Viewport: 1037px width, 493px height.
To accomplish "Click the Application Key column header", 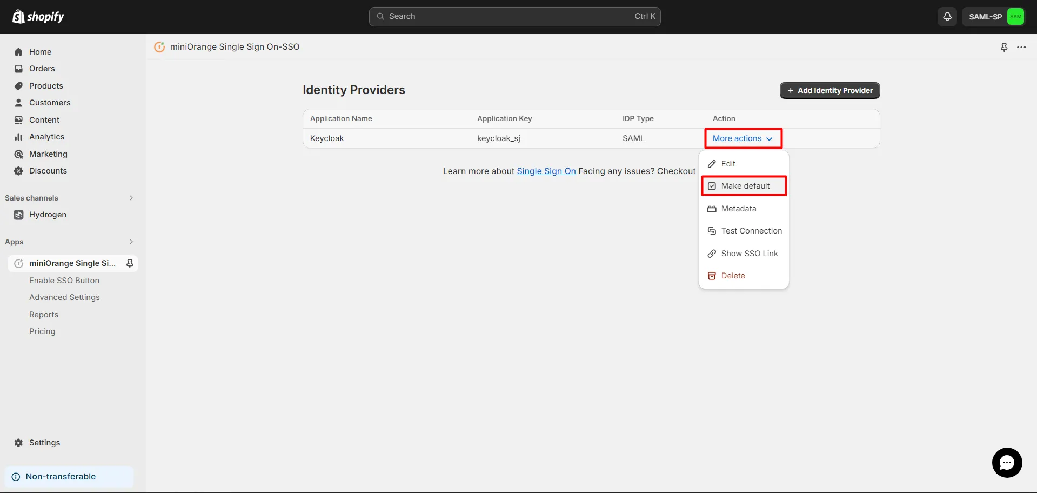I will point(504,119).
